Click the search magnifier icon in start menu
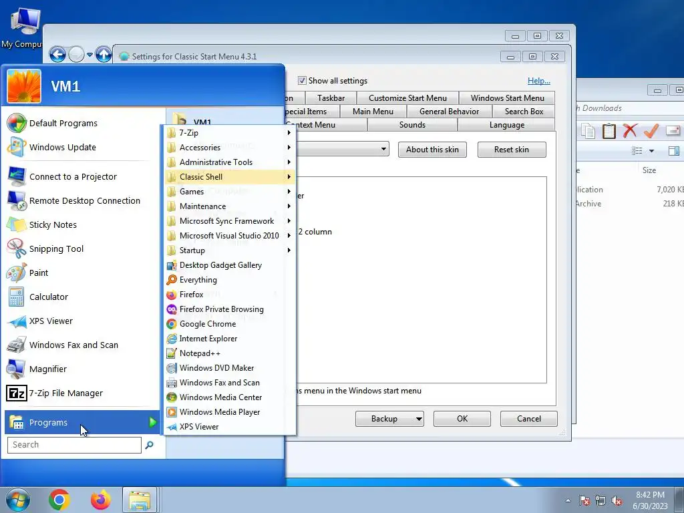This screenshot has height=513, width=684. [149, 445]
